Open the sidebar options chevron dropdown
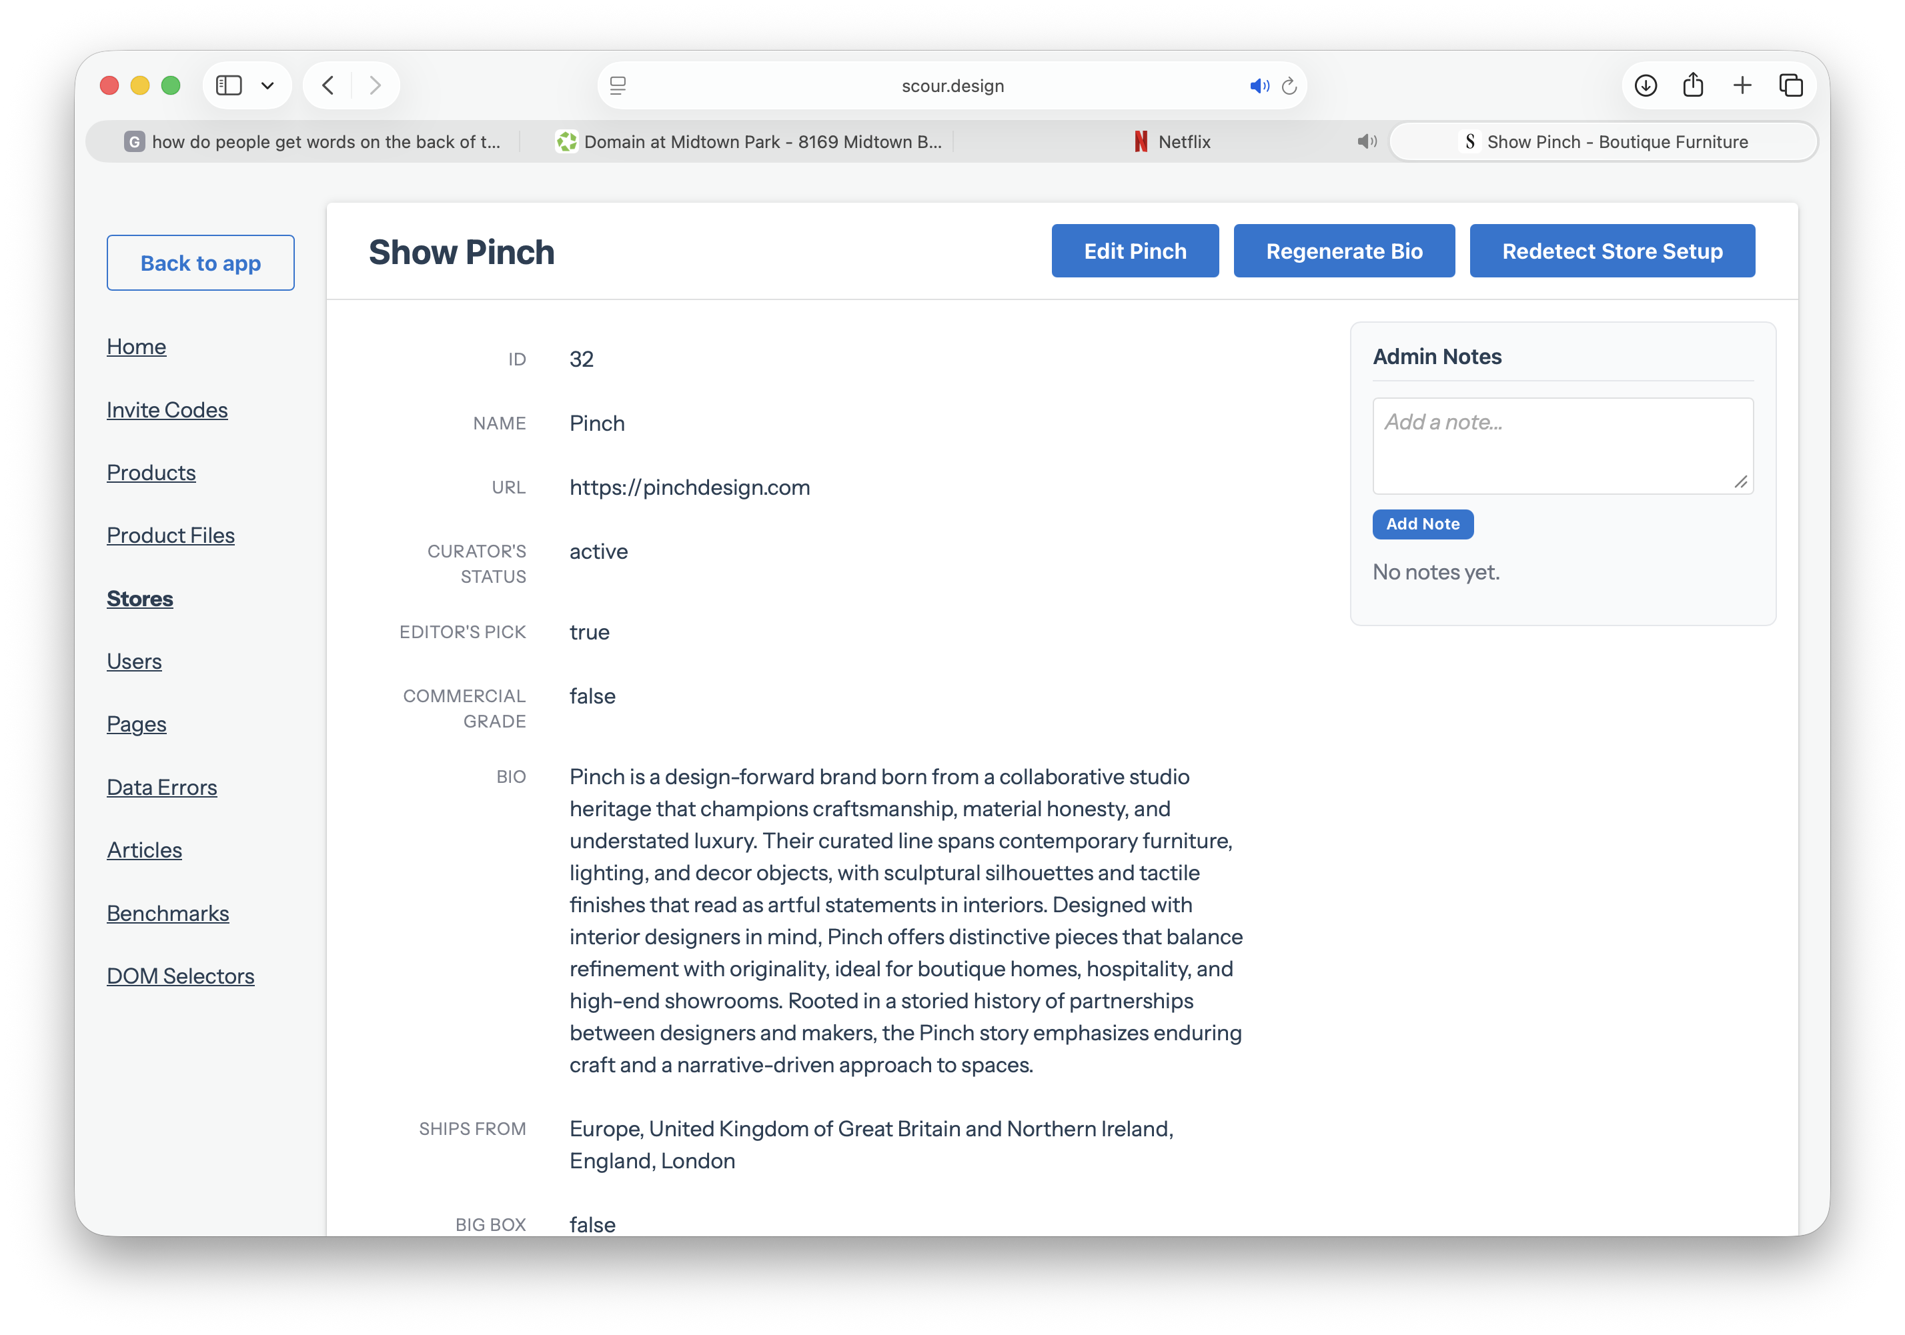 [x=267, y=85]
